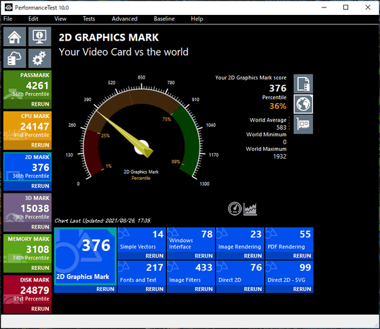Rerun the Disk Mark test
The image size is (380, 329).
click(40, 309)
